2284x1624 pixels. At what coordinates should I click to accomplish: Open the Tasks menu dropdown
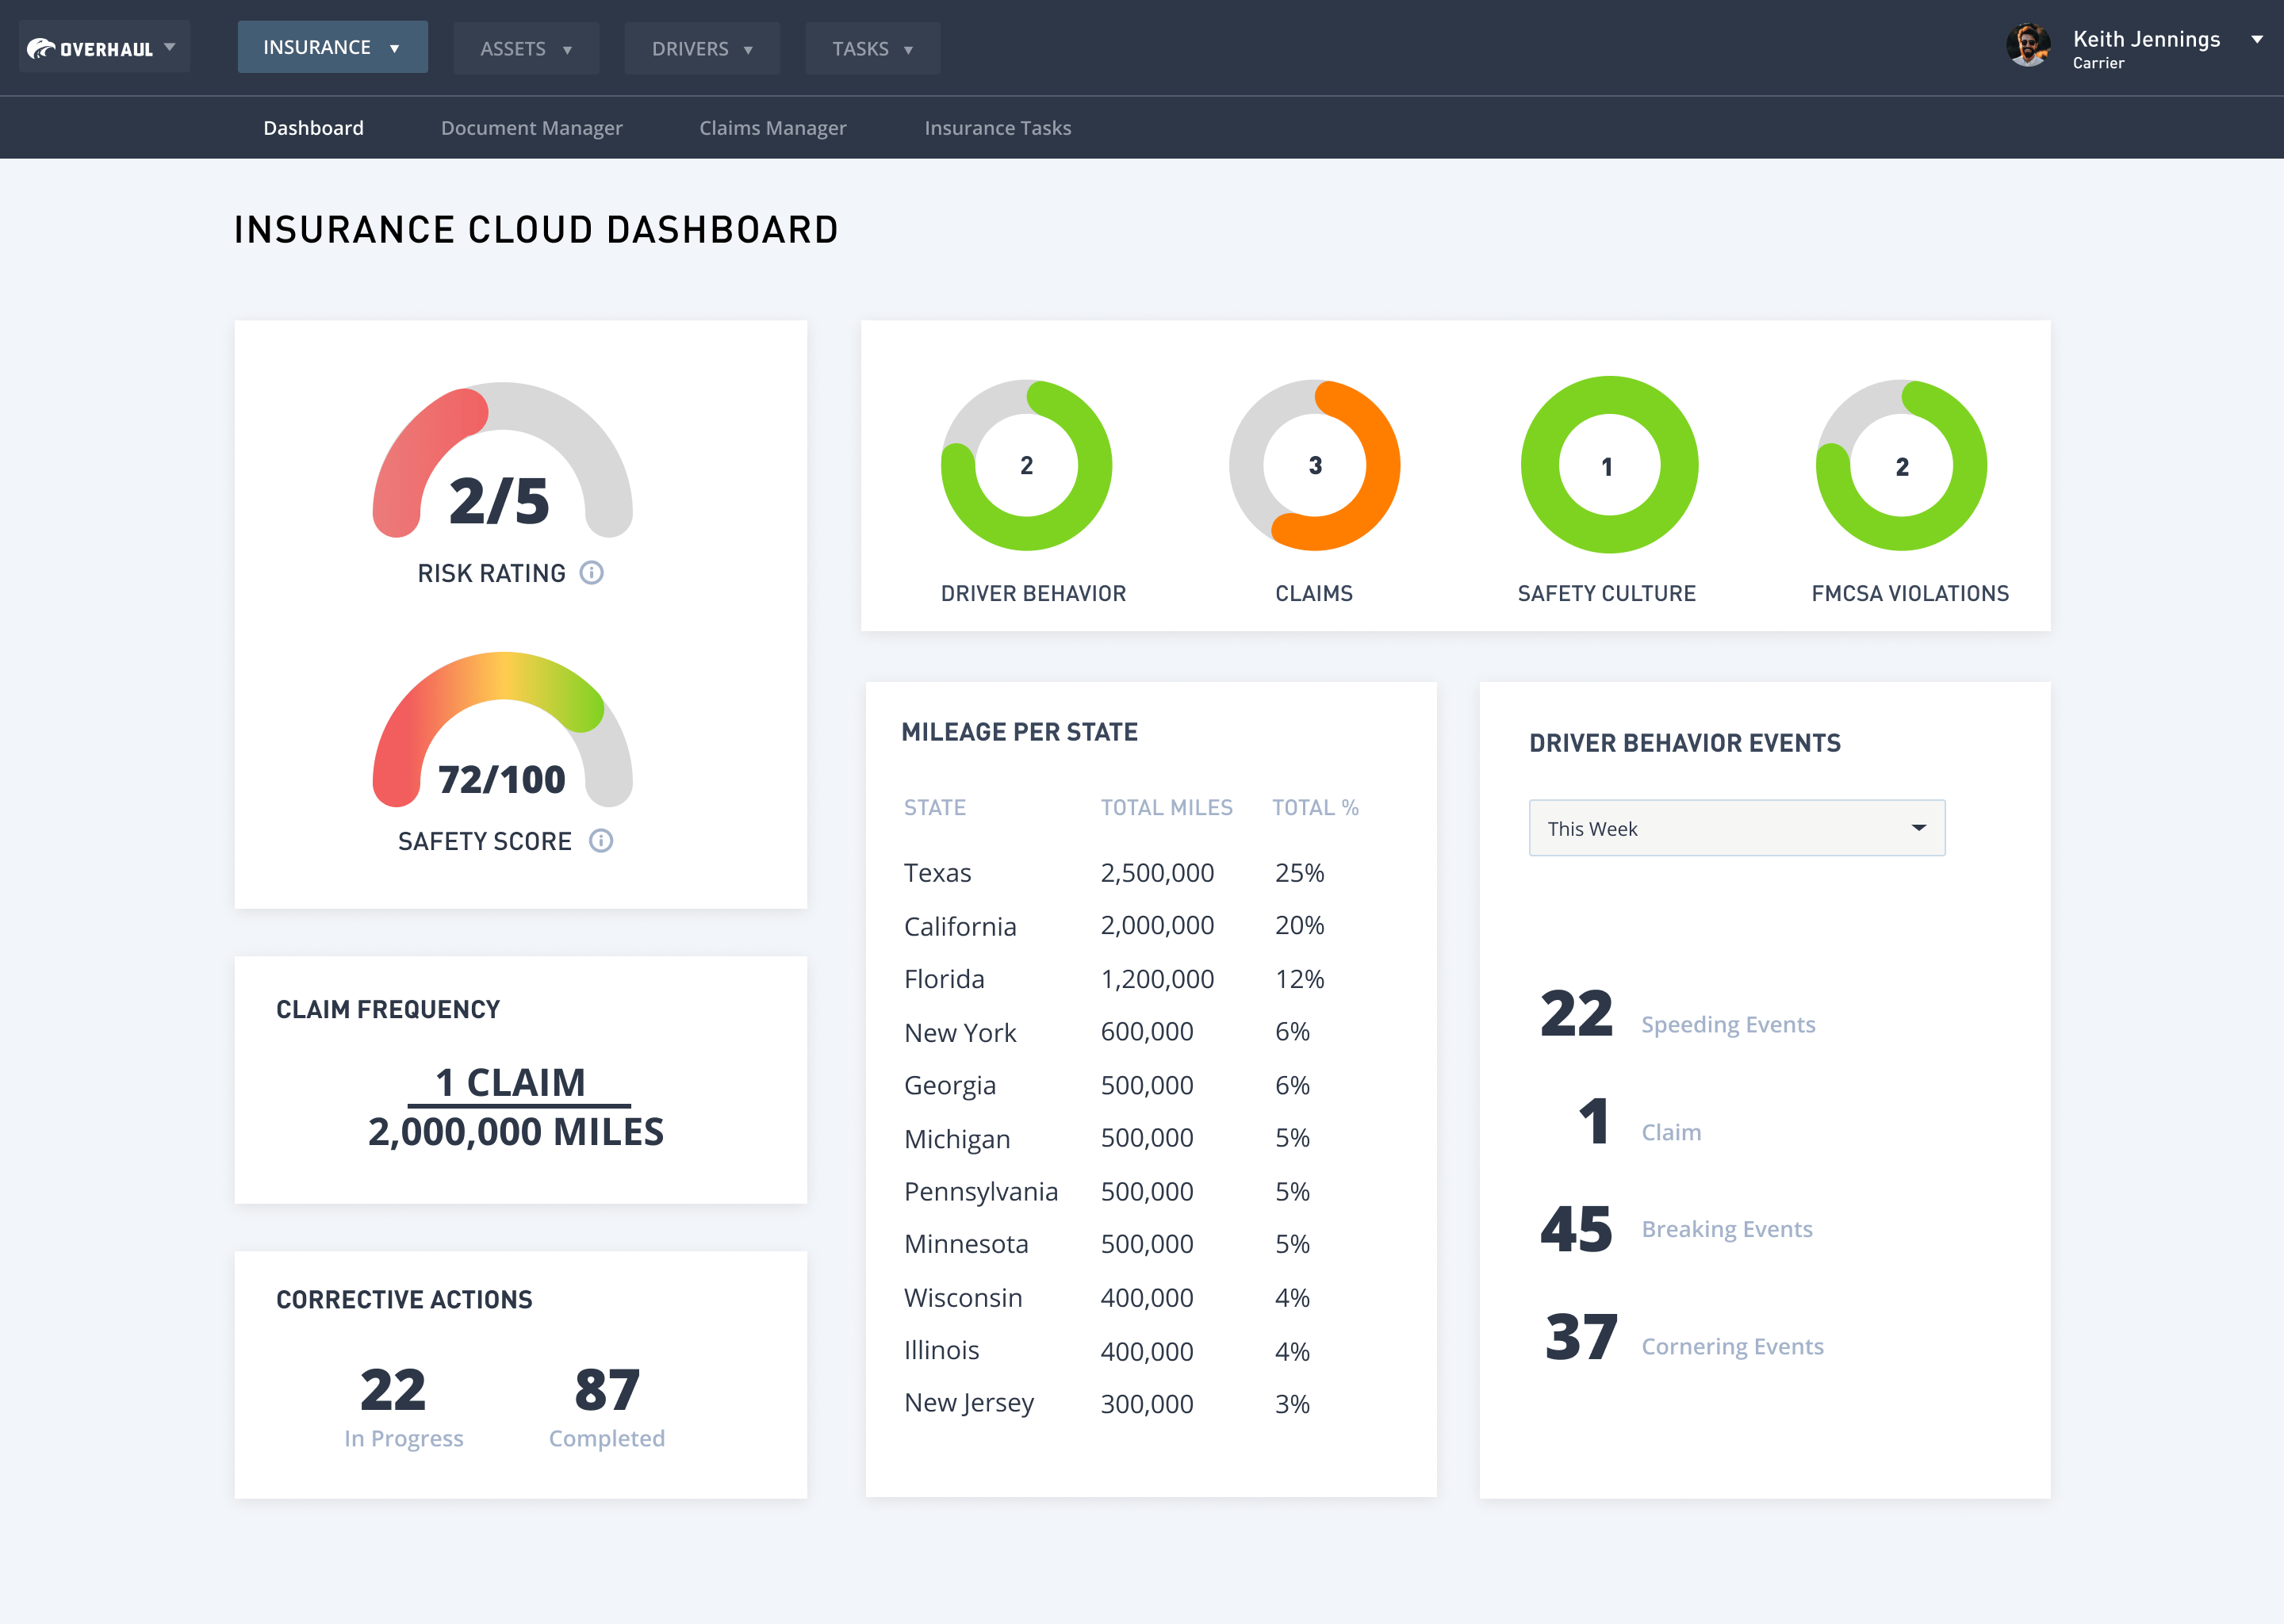[x=872, y=49]
